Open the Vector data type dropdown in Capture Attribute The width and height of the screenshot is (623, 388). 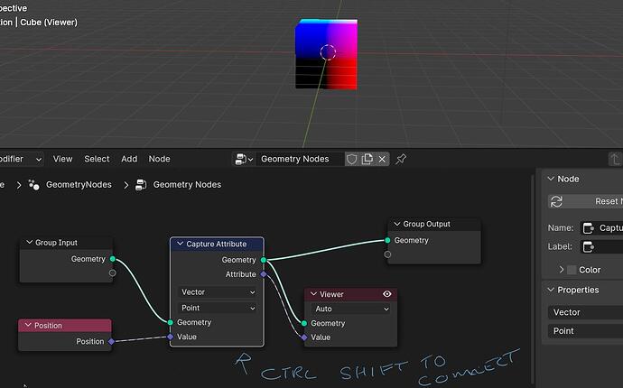click(x=218, y=292)
